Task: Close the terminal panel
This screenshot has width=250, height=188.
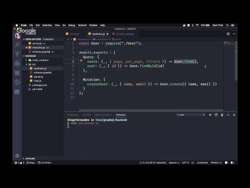Action: [234, 115]
